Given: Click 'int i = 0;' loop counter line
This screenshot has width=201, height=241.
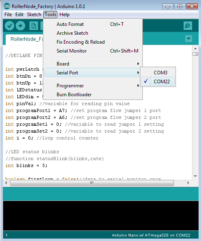Looking at the screenshot, I should click(x=52, y=138).
